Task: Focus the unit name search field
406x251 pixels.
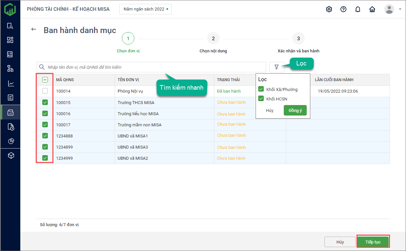Action: coord(154,67)
